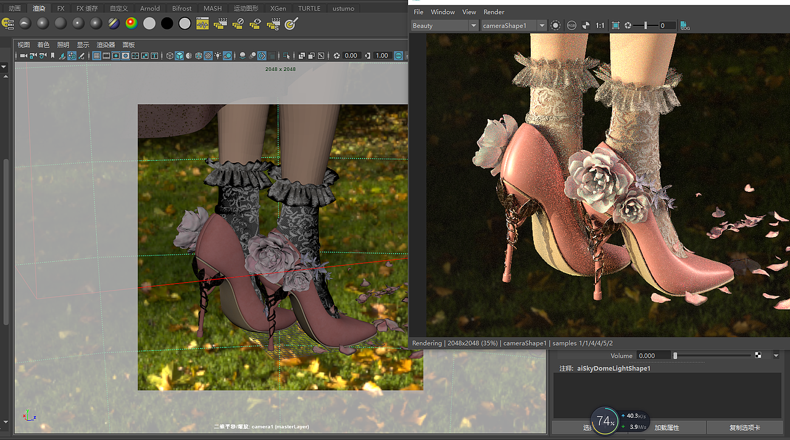Open Render menu in Arnold RenderView
790x440 pixels.
tap(494, 12)
